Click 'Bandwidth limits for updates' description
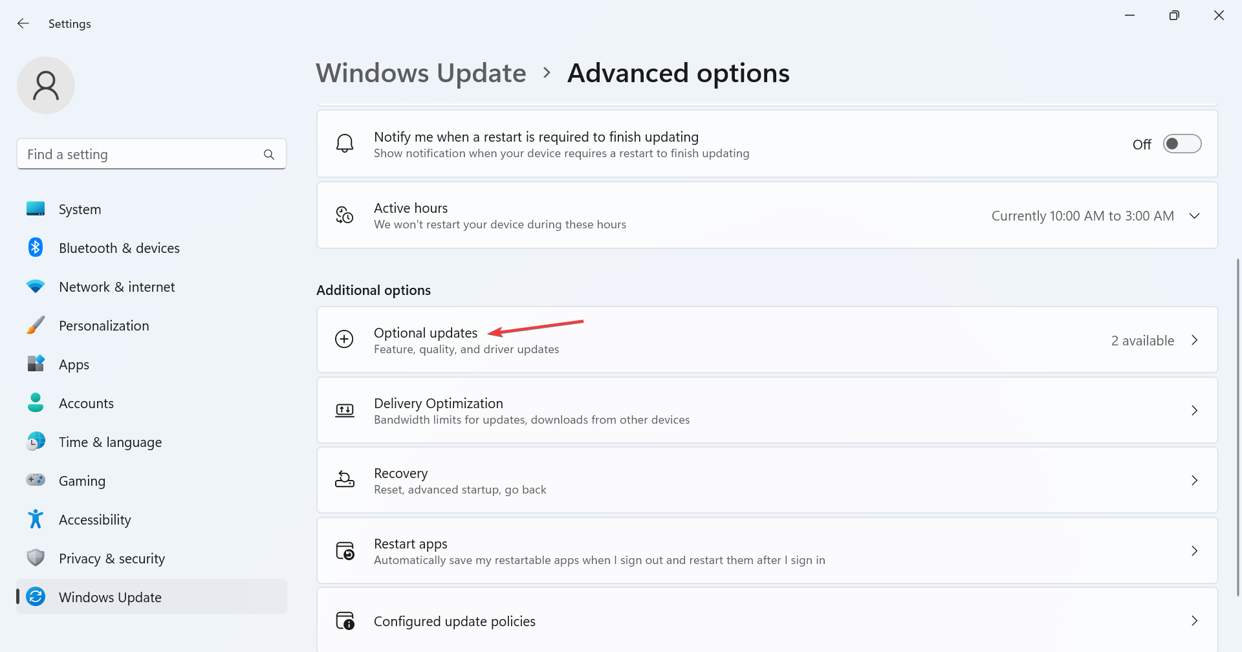Viewport: 1242px width, 652px height. [x=532, y=420]
